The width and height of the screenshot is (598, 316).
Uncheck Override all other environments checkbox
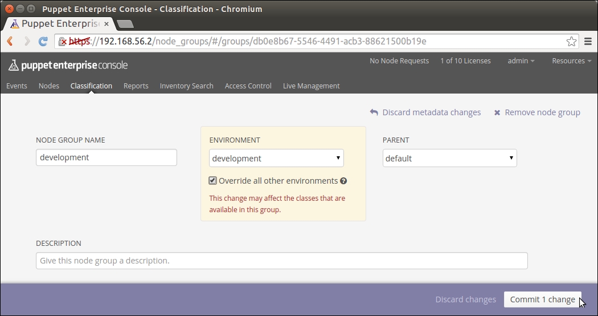213,181
